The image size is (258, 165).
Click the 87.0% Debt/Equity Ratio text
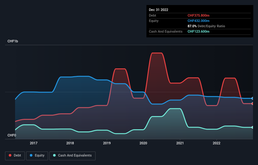pos(206,26)
